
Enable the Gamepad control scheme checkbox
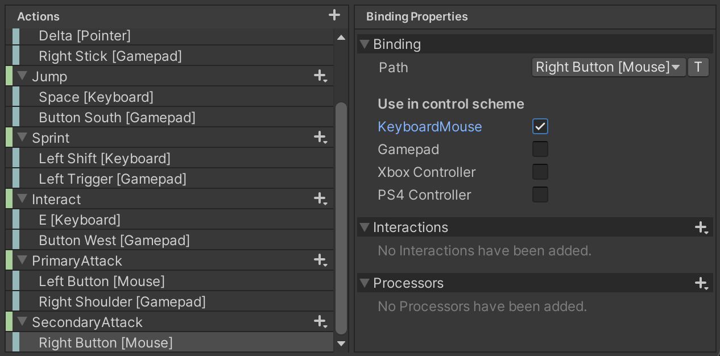[x=540, y=149]
